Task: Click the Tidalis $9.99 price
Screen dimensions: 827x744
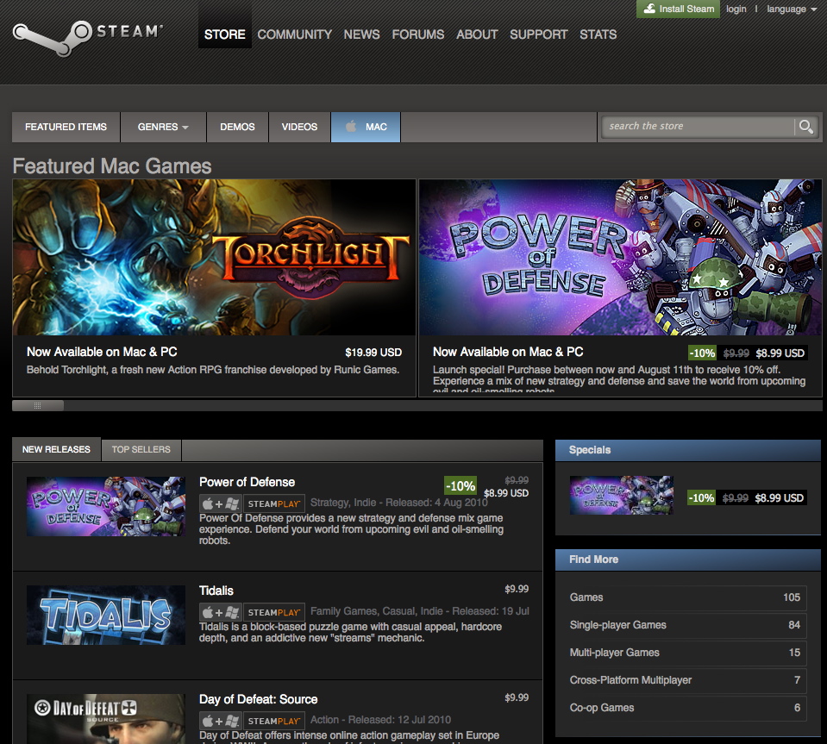Action: pos(517,589)
